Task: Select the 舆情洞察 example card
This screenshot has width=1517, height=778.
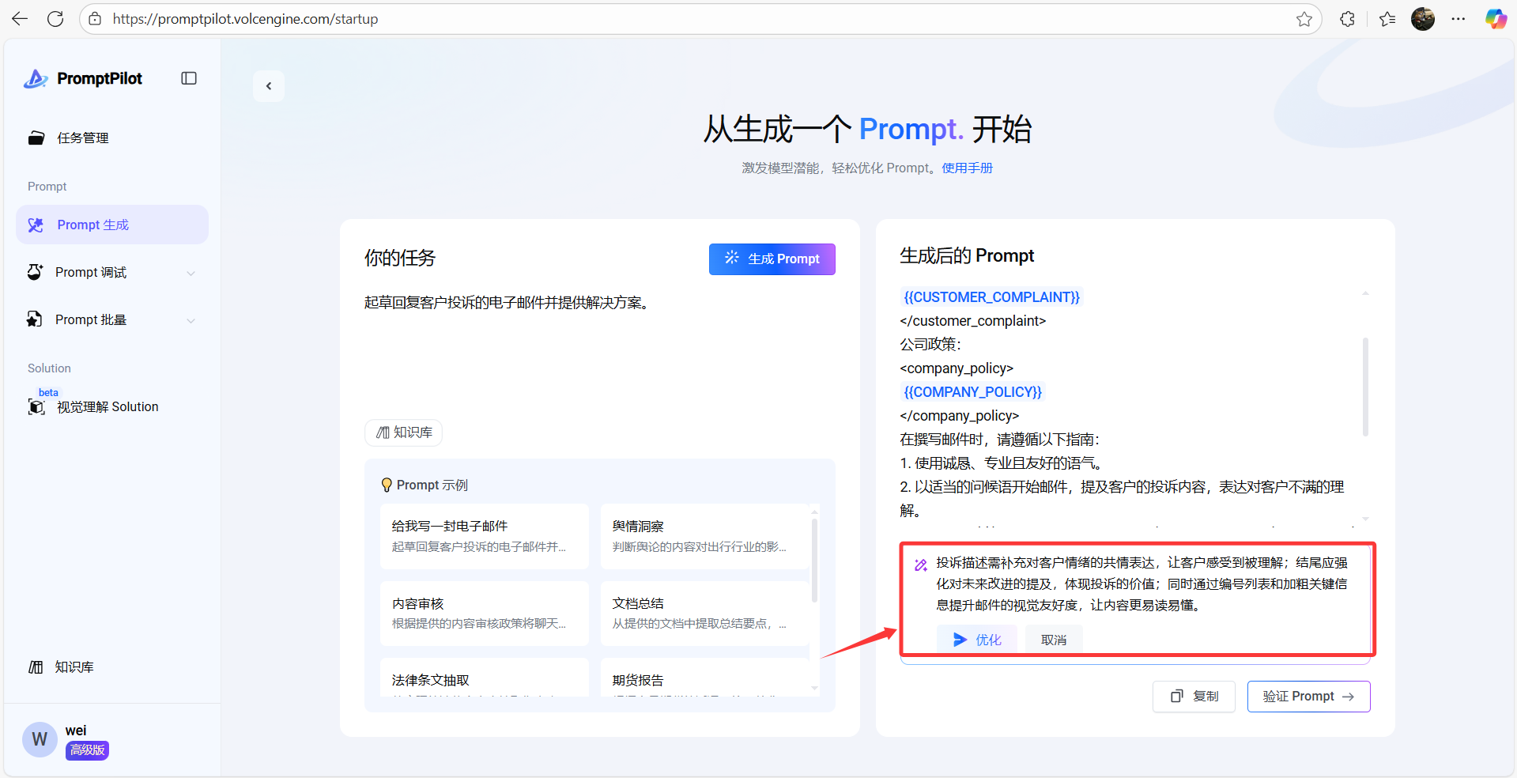Action: pos(705,536)
